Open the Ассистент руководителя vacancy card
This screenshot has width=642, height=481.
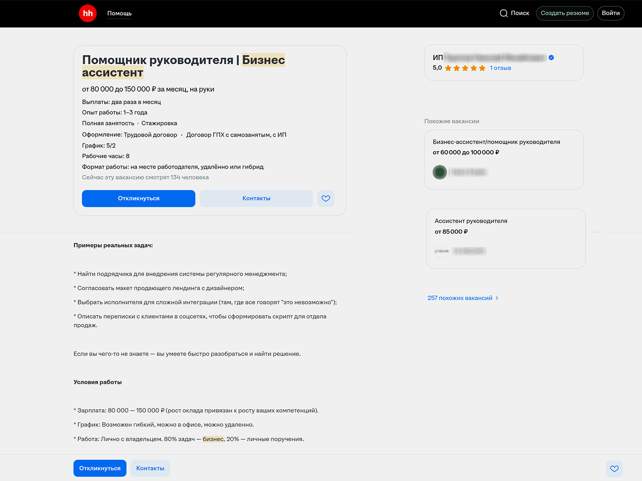click(x=471, y=221)
